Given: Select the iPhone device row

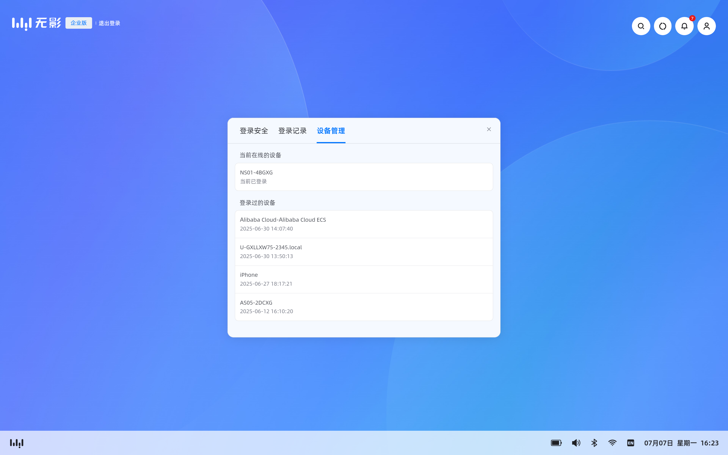Looking at the screenshot, I should (364, 279).
